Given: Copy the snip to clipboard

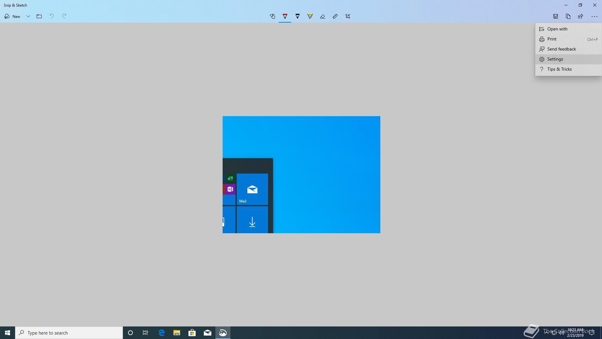Looking at the screenshot, I should point(568,16).
